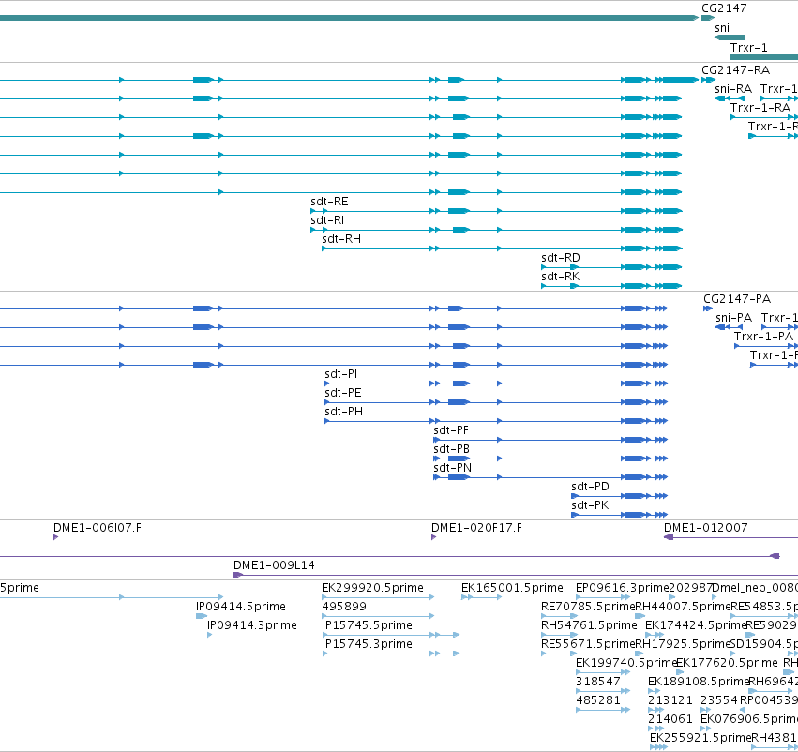Click the sdt-RI transcript label
Screen dimensions: 798x752
pos(327,220)
